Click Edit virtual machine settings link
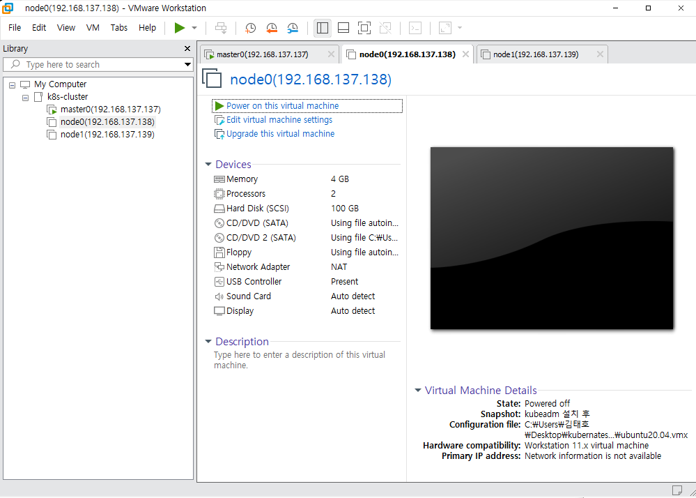This screenshot has height=498, width=696. (279, 120)
